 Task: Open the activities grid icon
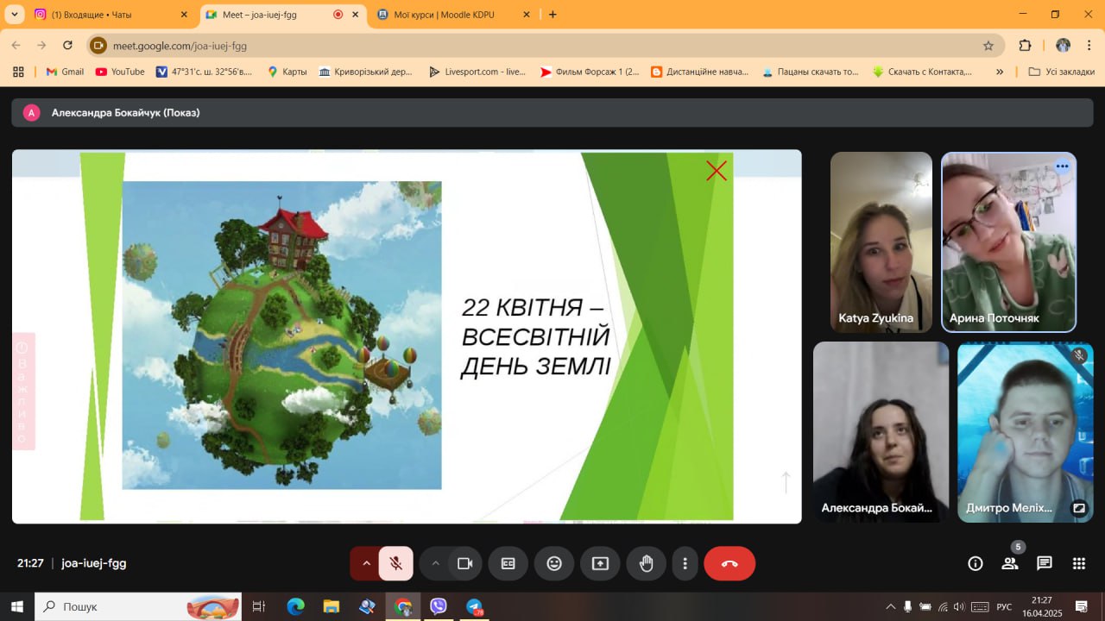[1078, 563]
